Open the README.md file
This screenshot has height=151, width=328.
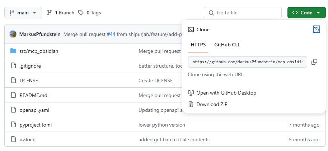[x=33, y=95]
